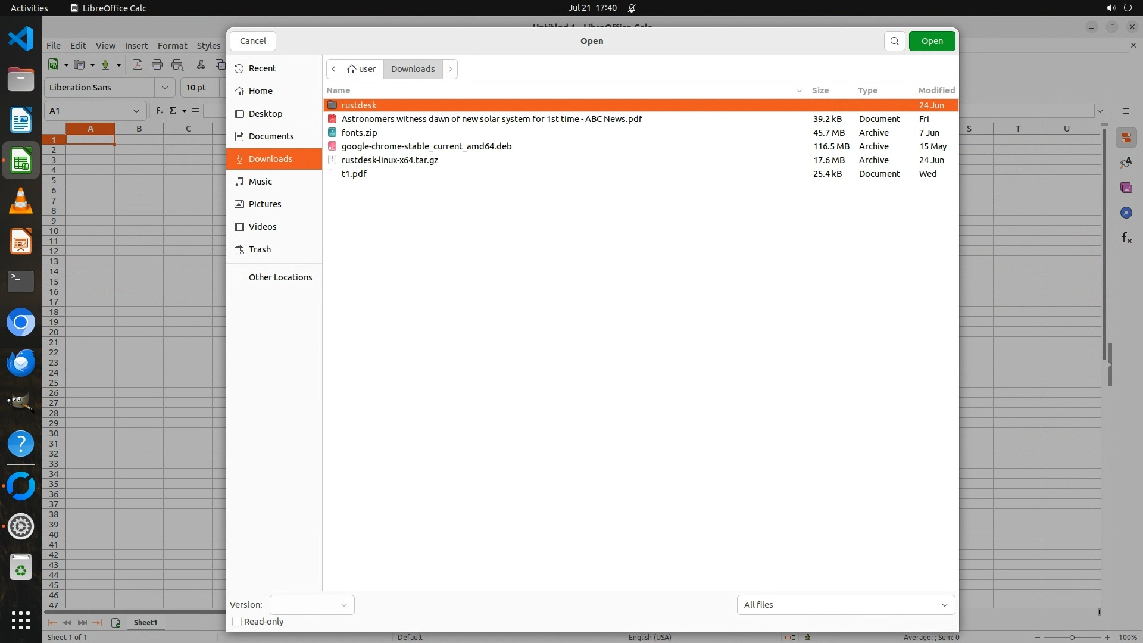Click the zoom slider in status bar
1143x643 pixels.
click(x=1072, y=637)
